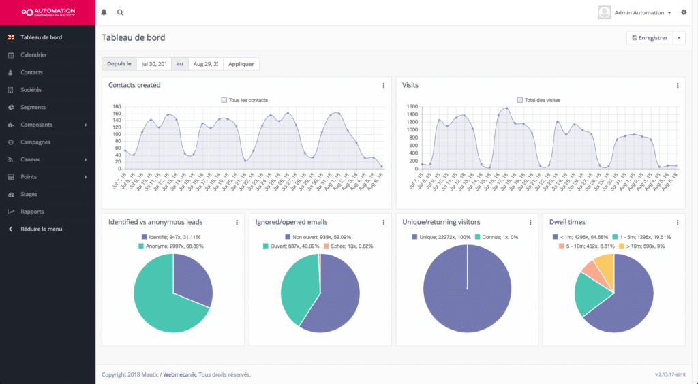Open Sociétés from the sidebar

(31, 90)
